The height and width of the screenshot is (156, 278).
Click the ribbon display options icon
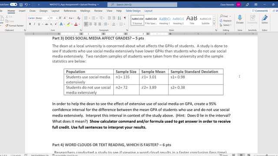coord(256,5)
